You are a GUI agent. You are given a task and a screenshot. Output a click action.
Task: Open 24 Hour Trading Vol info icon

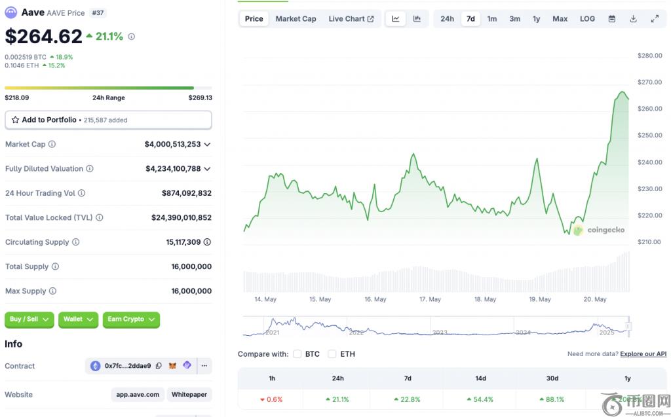click(x=81, y=193)
